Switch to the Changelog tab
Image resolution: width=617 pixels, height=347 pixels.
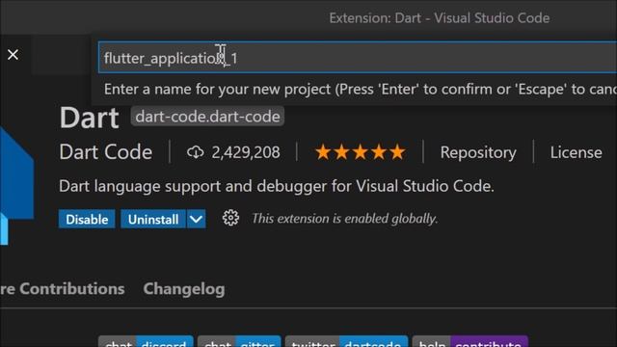184,289
